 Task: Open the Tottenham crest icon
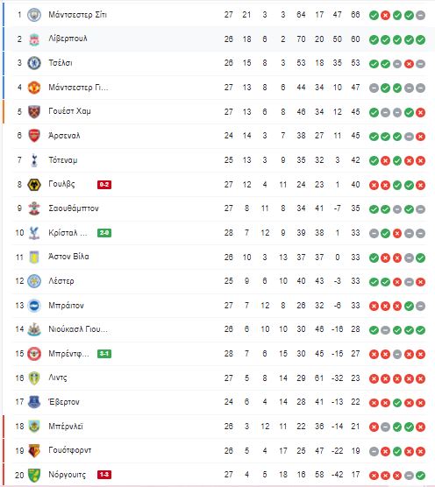tap(34, 160)
